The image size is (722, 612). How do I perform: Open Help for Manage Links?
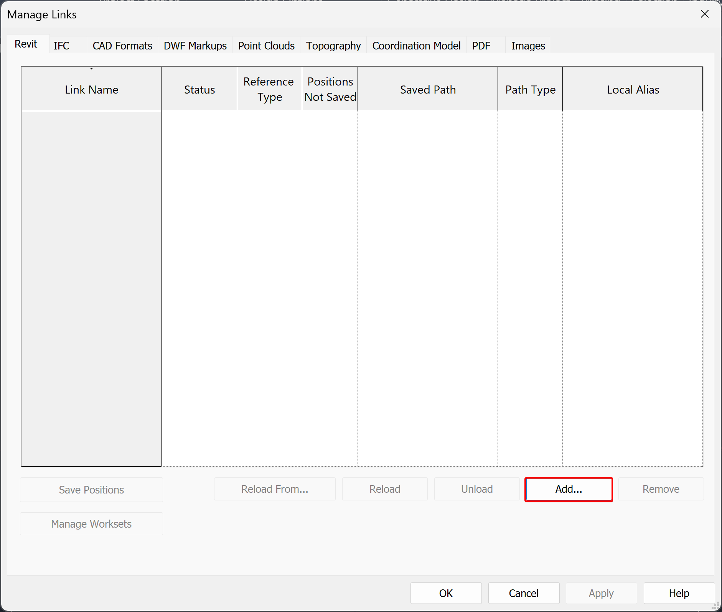678,593
